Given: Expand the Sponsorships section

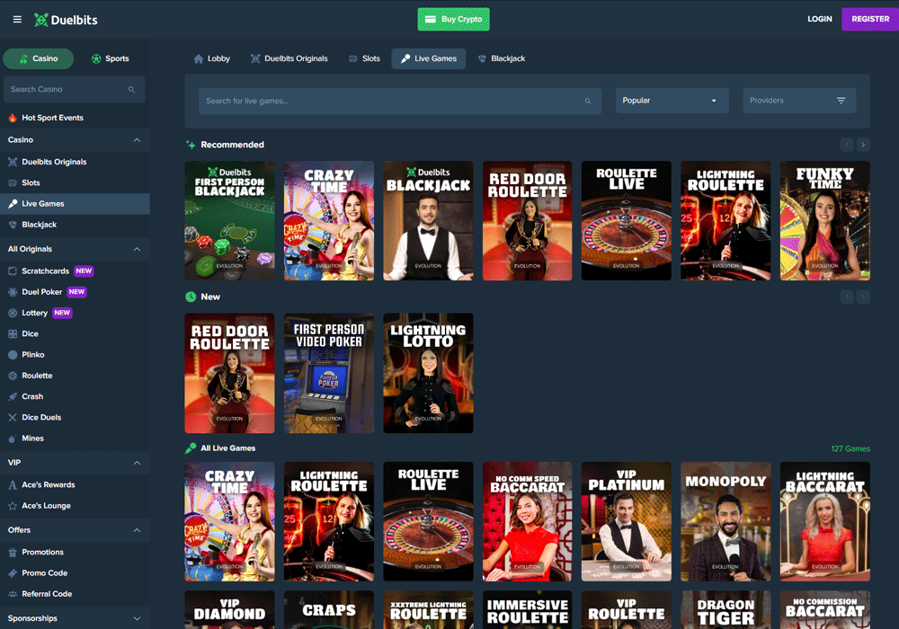Looking at the screenshot, I should (137, 619).
